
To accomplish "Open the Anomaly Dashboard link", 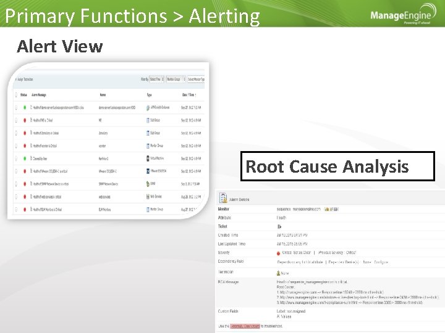I will (x=245, y=326).
